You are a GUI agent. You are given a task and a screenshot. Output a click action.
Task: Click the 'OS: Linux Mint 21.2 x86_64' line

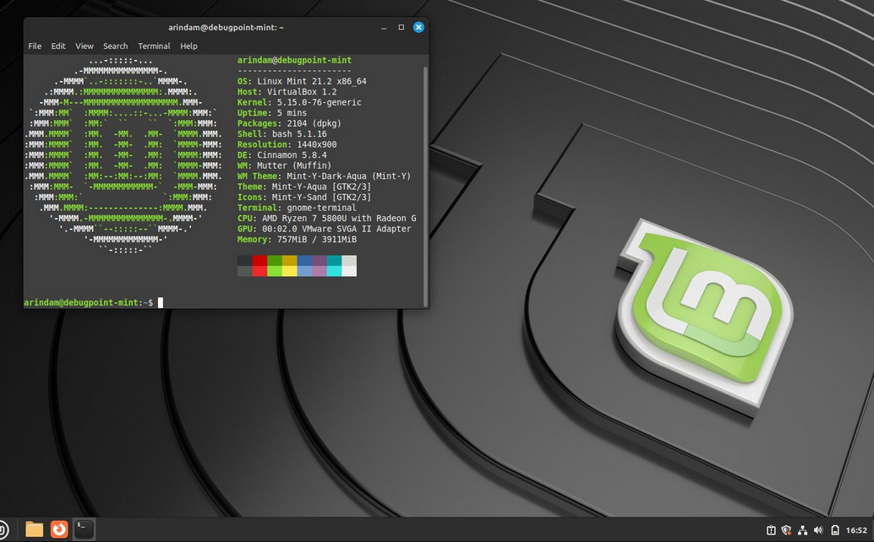coord(302,81)
